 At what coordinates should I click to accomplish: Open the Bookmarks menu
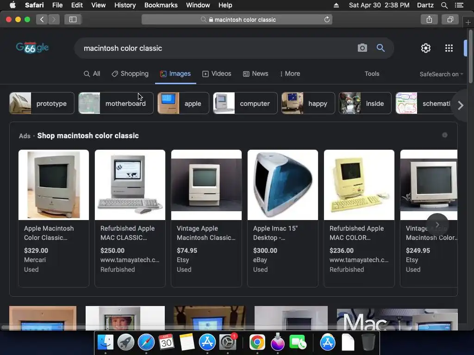161,5
